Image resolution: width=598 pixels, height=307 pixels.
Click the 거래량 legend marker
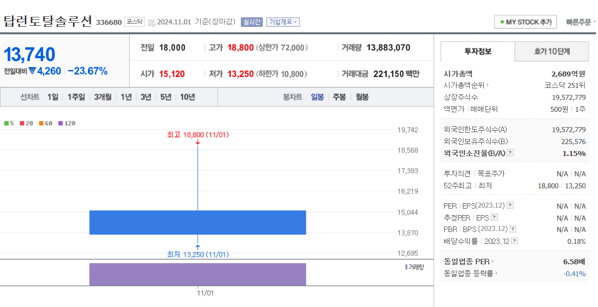pos(406,267)
